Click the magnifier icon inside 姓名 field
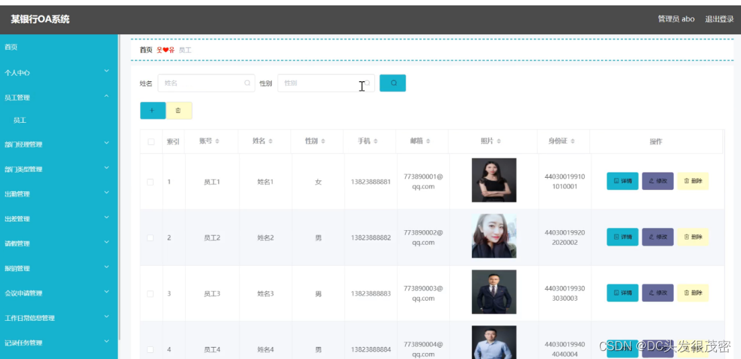The height and width of the screenshot is (359, 741). (x=247, y=83)
